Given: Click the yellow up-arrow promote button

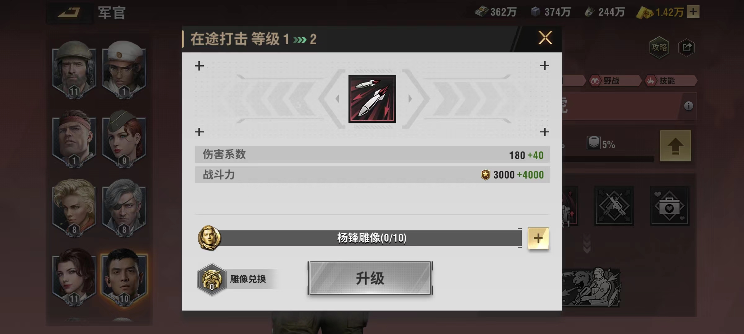Looking at the screenshot, I should click(675, 146).
